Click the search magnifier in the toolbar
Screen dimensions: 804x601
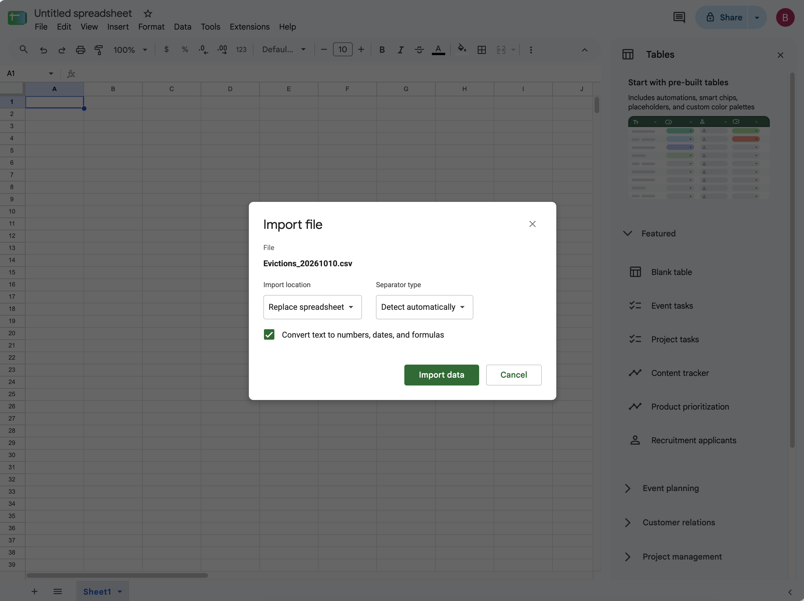click(x=23, y=49)
